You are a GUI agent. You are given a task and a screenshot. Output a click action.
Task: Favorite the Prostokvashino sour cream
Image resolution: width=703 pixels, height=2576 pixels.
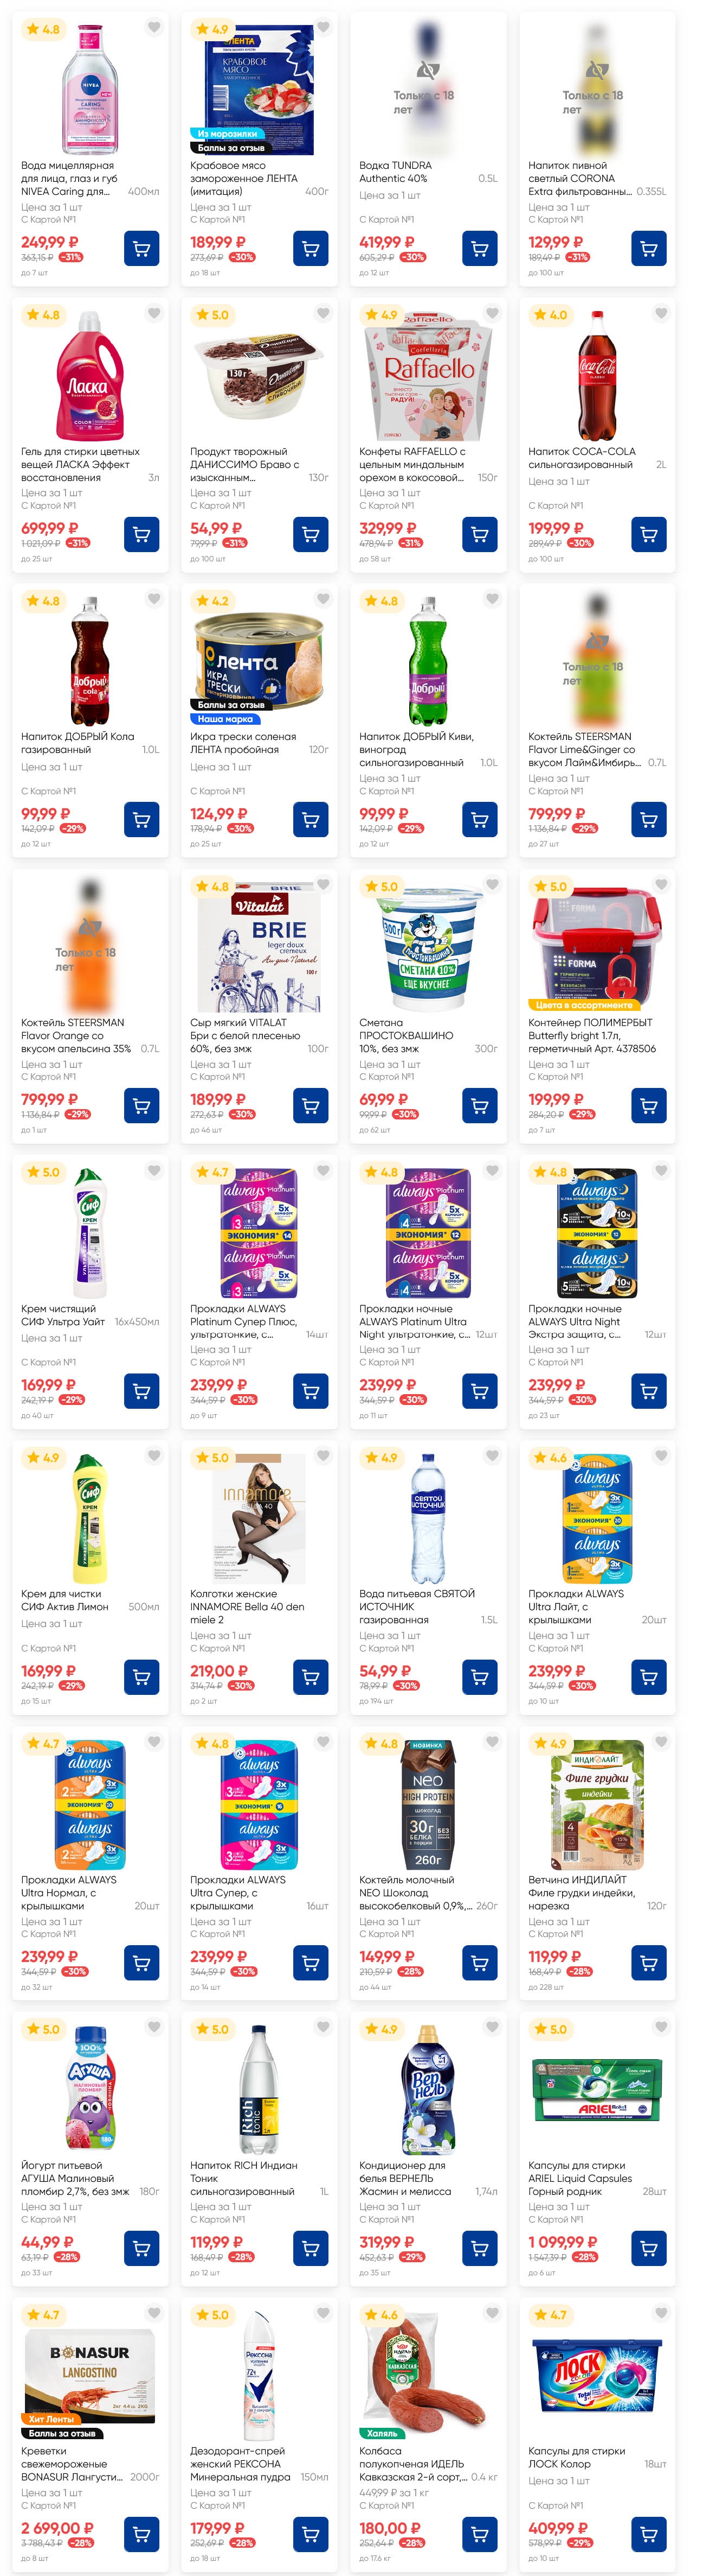pos(491,885)
